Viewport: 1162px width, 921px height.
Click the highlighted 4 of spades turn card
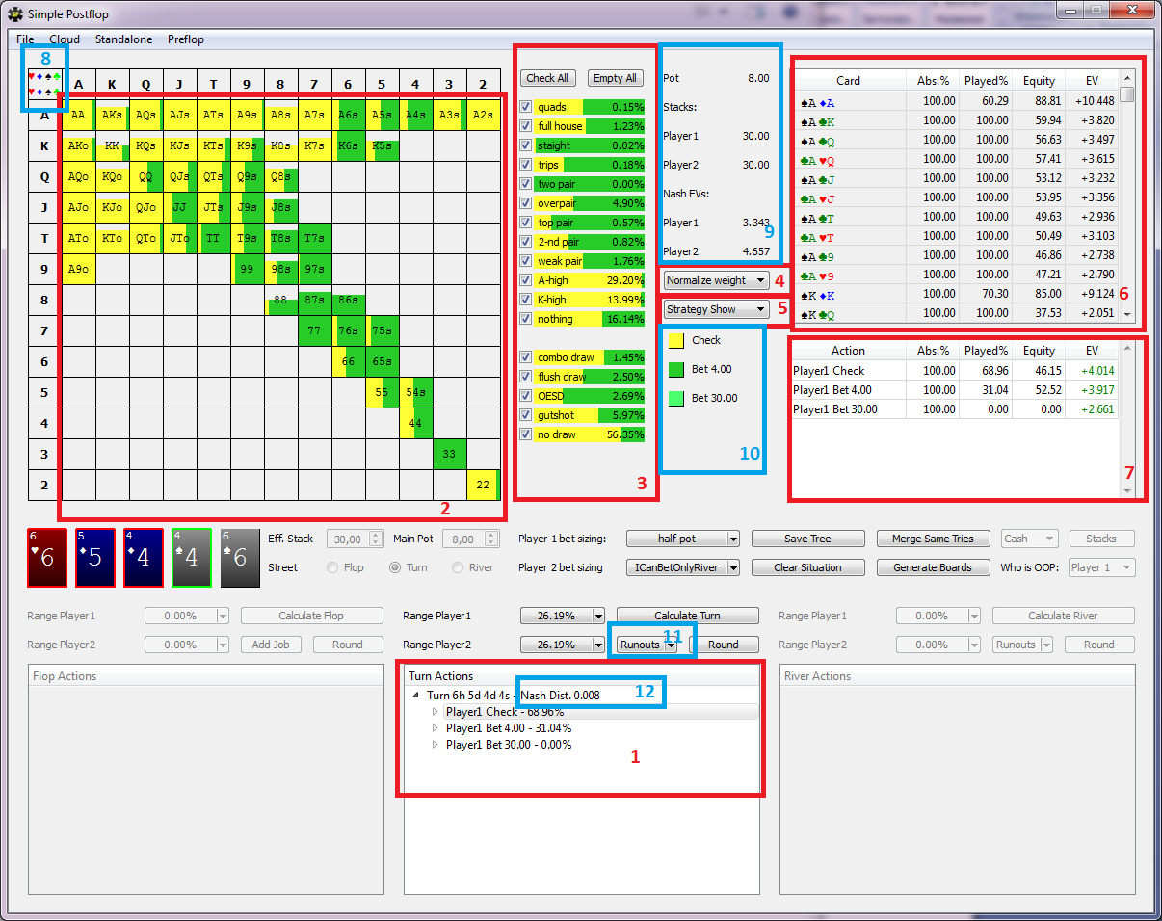pyautogui.click(x=191, y=558)
